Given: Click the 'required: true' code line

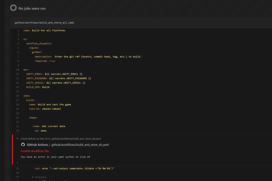Looking at the screenshot, I should coord(45,61).
